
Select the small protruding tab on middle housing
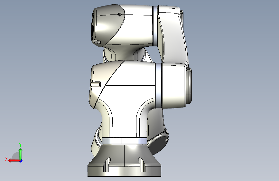pyautogui.click(x=96, y=84)
